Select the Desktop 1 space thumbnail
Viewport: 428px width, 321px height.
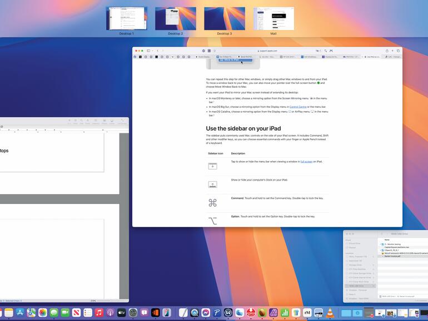pyautogui.click(x=126, y=19)
